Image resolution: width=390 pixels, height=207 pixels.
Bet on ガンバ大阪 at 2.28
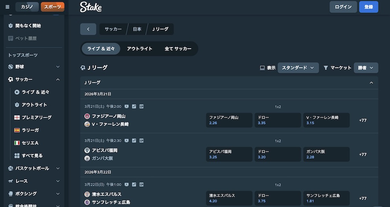pyautogui.click(x=326, y=154)
